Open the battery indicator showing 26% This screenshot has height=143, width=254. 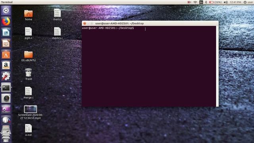pyautogui.click(x=215, y=2)
